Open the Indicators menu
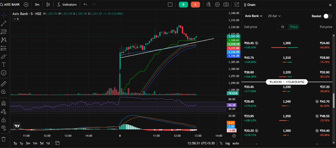Screen dimensions: 336x148 67,4
